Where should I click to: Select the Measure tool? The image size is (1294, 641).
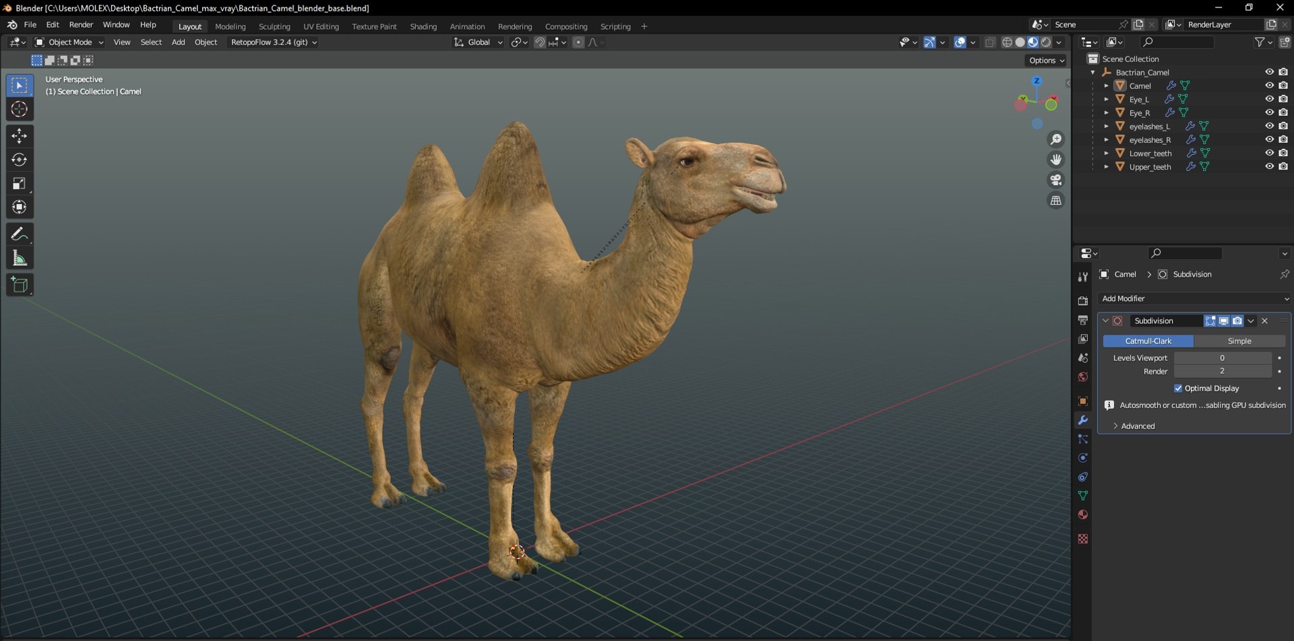[x=19, y=258]
